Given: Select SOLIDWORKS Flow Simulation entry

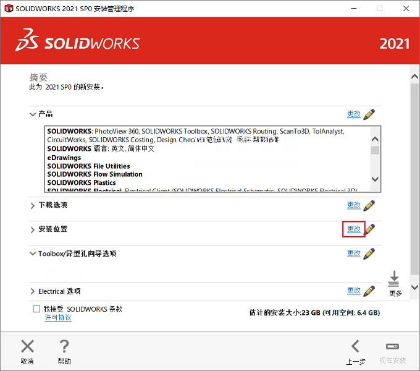Looking at the screenshot, I should (95, 174).
